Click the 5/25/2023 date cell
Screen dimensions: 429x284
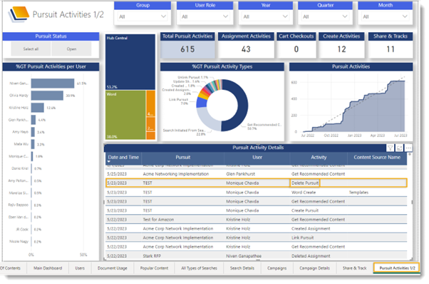click(117, 174)
